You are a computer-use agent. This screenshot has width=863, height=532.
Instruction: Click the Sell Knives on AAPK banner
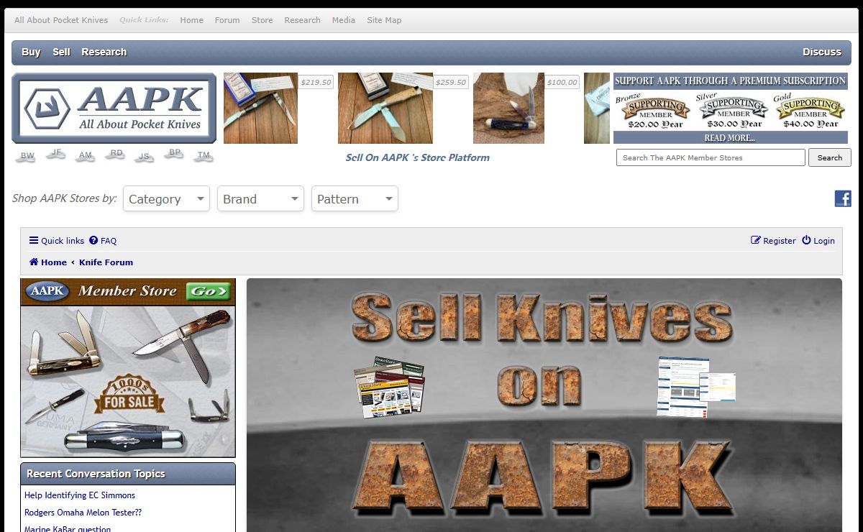coord(544,405)
